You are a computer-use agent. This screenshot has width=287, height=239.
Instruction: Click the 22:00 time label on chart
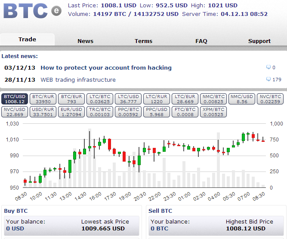tap(154, 196)
